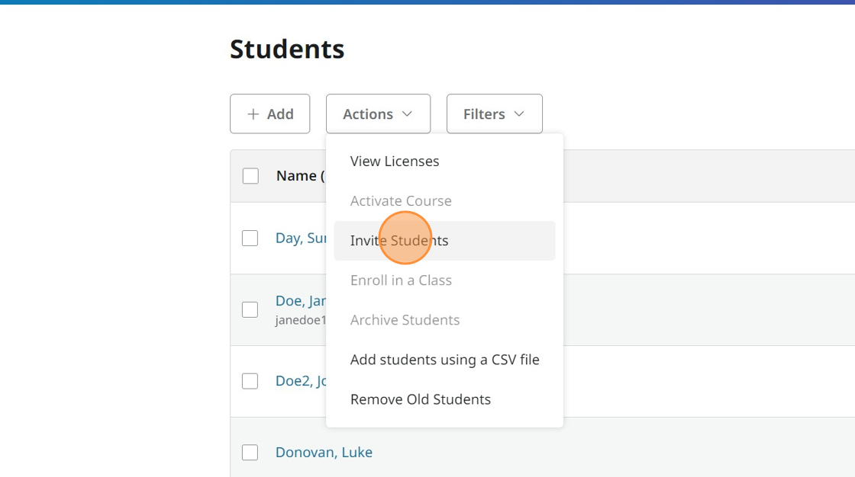Image resolution: width=855 pixels, height=477 pixels.
Task: Open the Filters dropdown
Action: (494, 114)
